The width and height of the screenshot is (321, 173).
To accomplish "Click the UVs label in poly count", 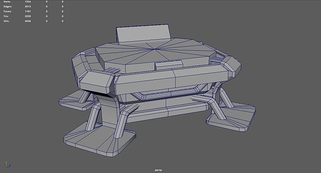I will tap(6, 21).
